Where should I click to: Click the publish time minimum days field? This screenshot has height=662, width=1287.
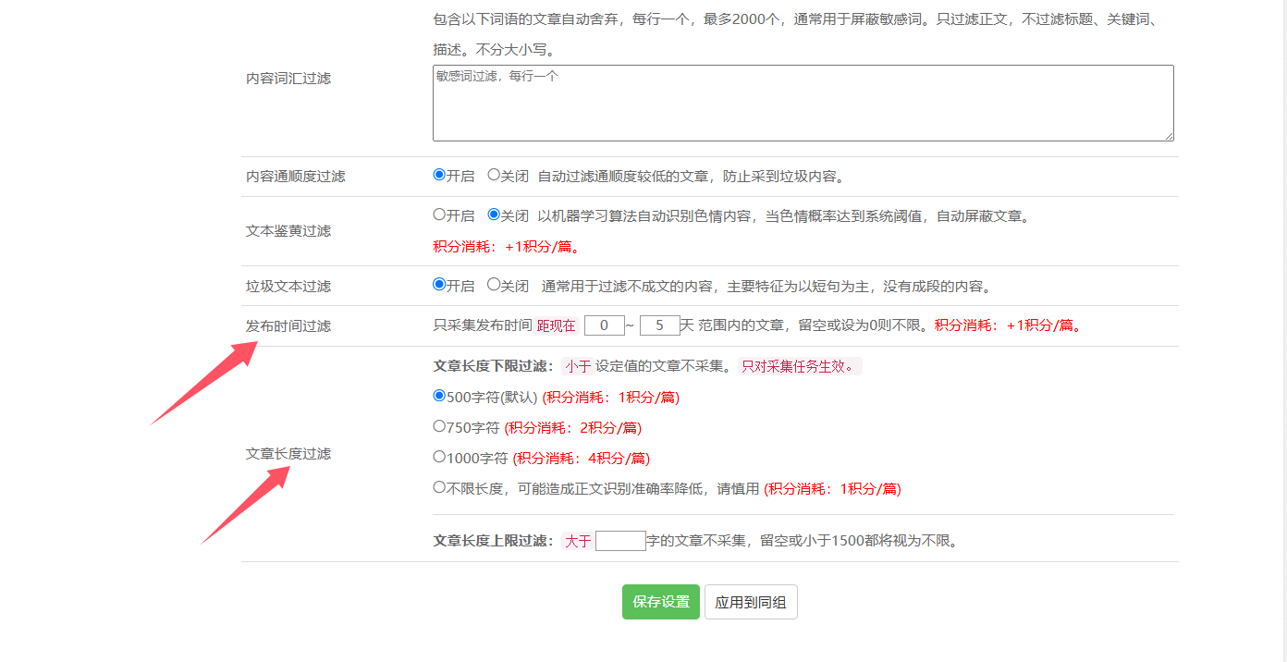tap(605, 325)
